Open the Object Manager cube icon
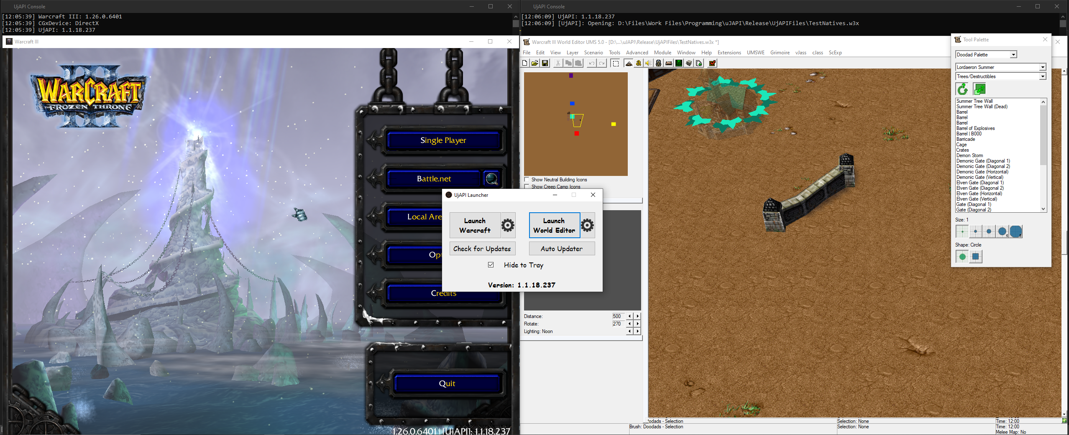The width and height of the screenshot is (1069, 435). pos(689,63)
